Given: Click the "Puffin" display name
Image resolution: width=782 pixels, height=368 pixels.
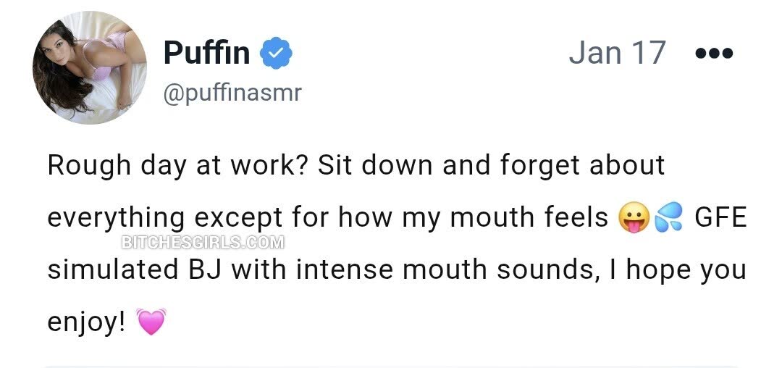Looking at the screenshot, I should [x=206, y=53].
